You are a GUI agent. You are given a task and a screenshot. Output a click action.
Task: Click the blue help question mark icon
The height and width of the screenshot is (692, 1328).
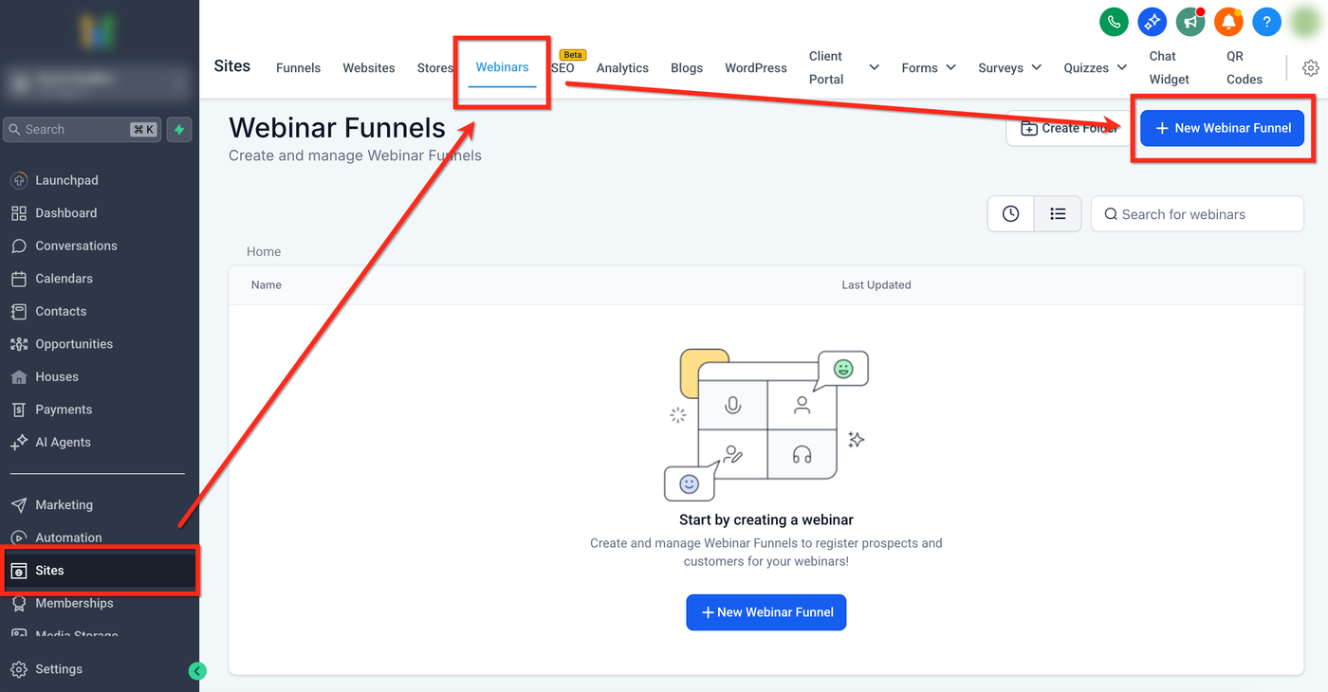[x=1266, y=22]
